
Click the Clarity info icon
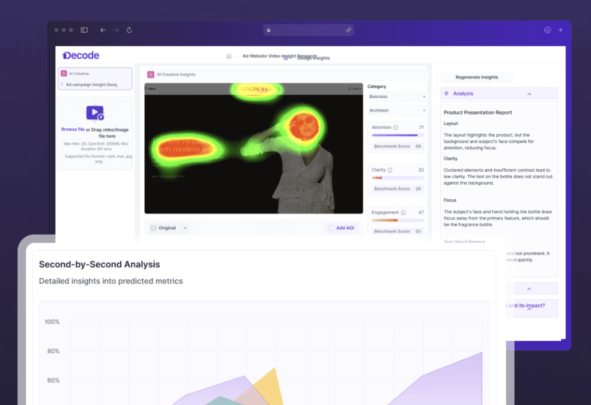point(390,170)
